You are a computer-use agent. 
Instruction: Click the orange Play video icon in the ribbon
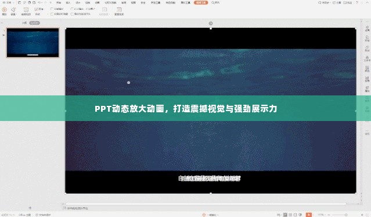(4, 10)
